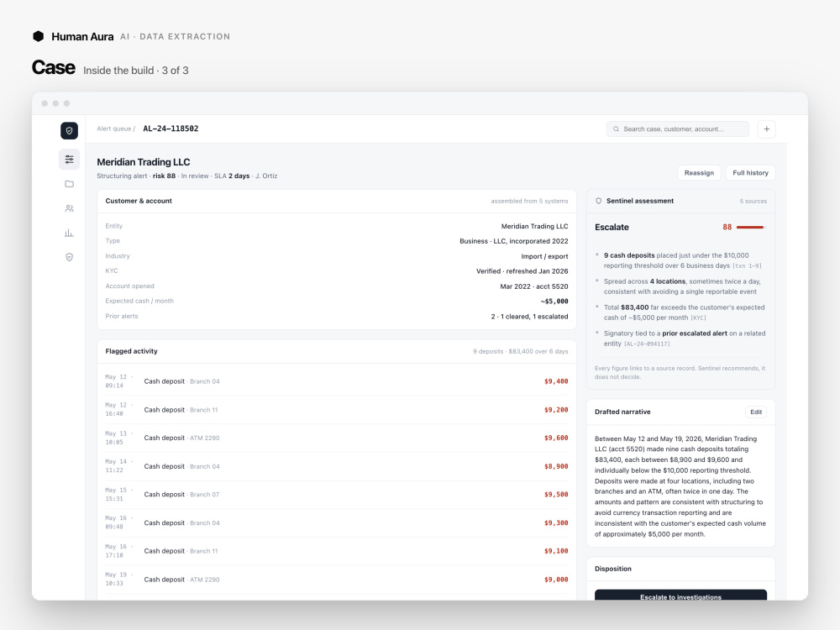840x630 pixels.
Task: Select the May 19 ATM 2290 $9,000 deposit
Action: [337, 579]
